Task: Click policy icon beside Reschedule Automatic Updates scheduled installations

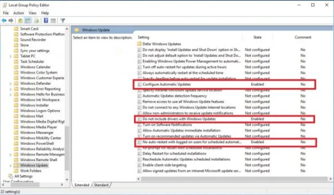Action: point(139,159)
